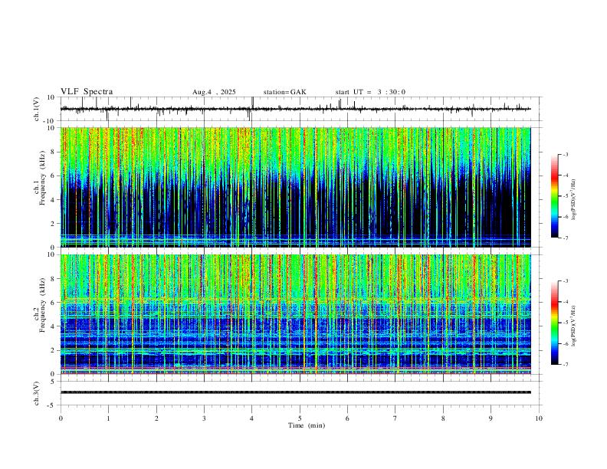The width and height of the screenshot is (607, 469).
Task: Click the "station=GAK" label
Action: coord(284,92)
